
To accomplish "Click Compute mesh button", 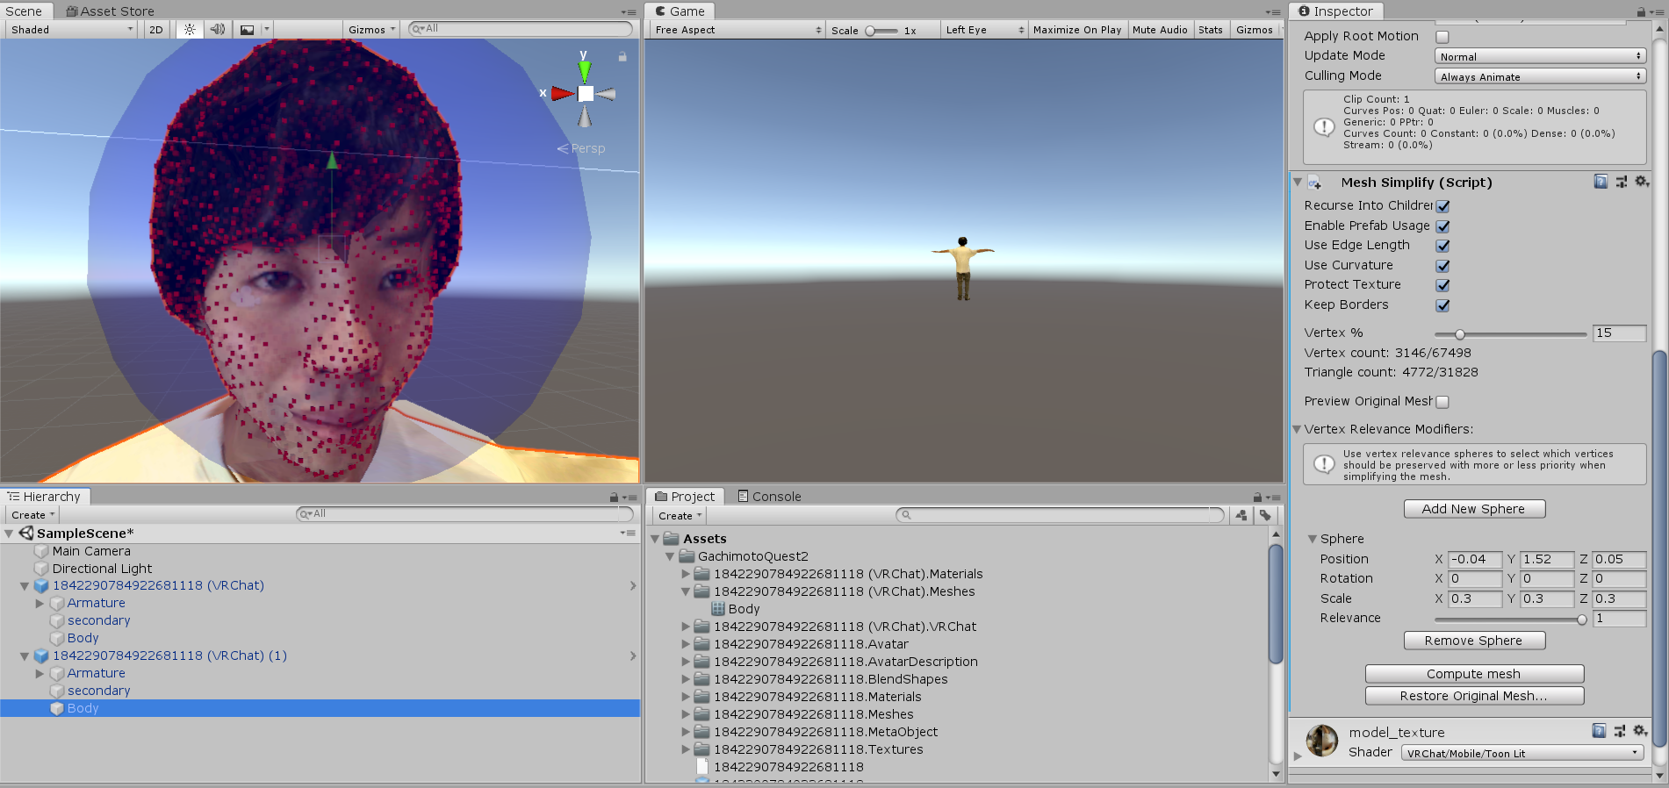I will [x=1473, y=674].
